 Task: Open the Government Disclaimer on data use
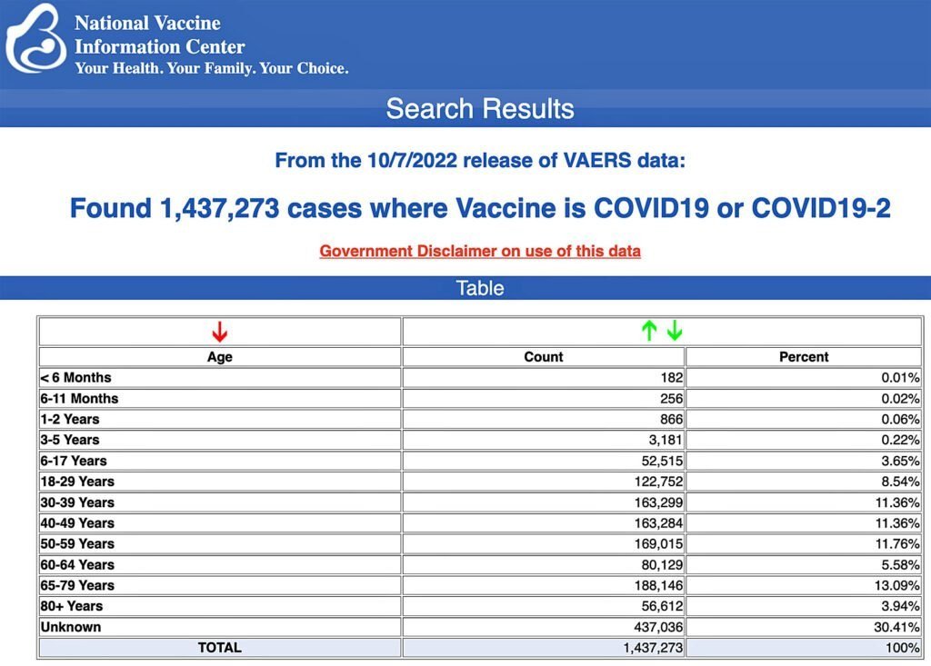click(479, 251)
